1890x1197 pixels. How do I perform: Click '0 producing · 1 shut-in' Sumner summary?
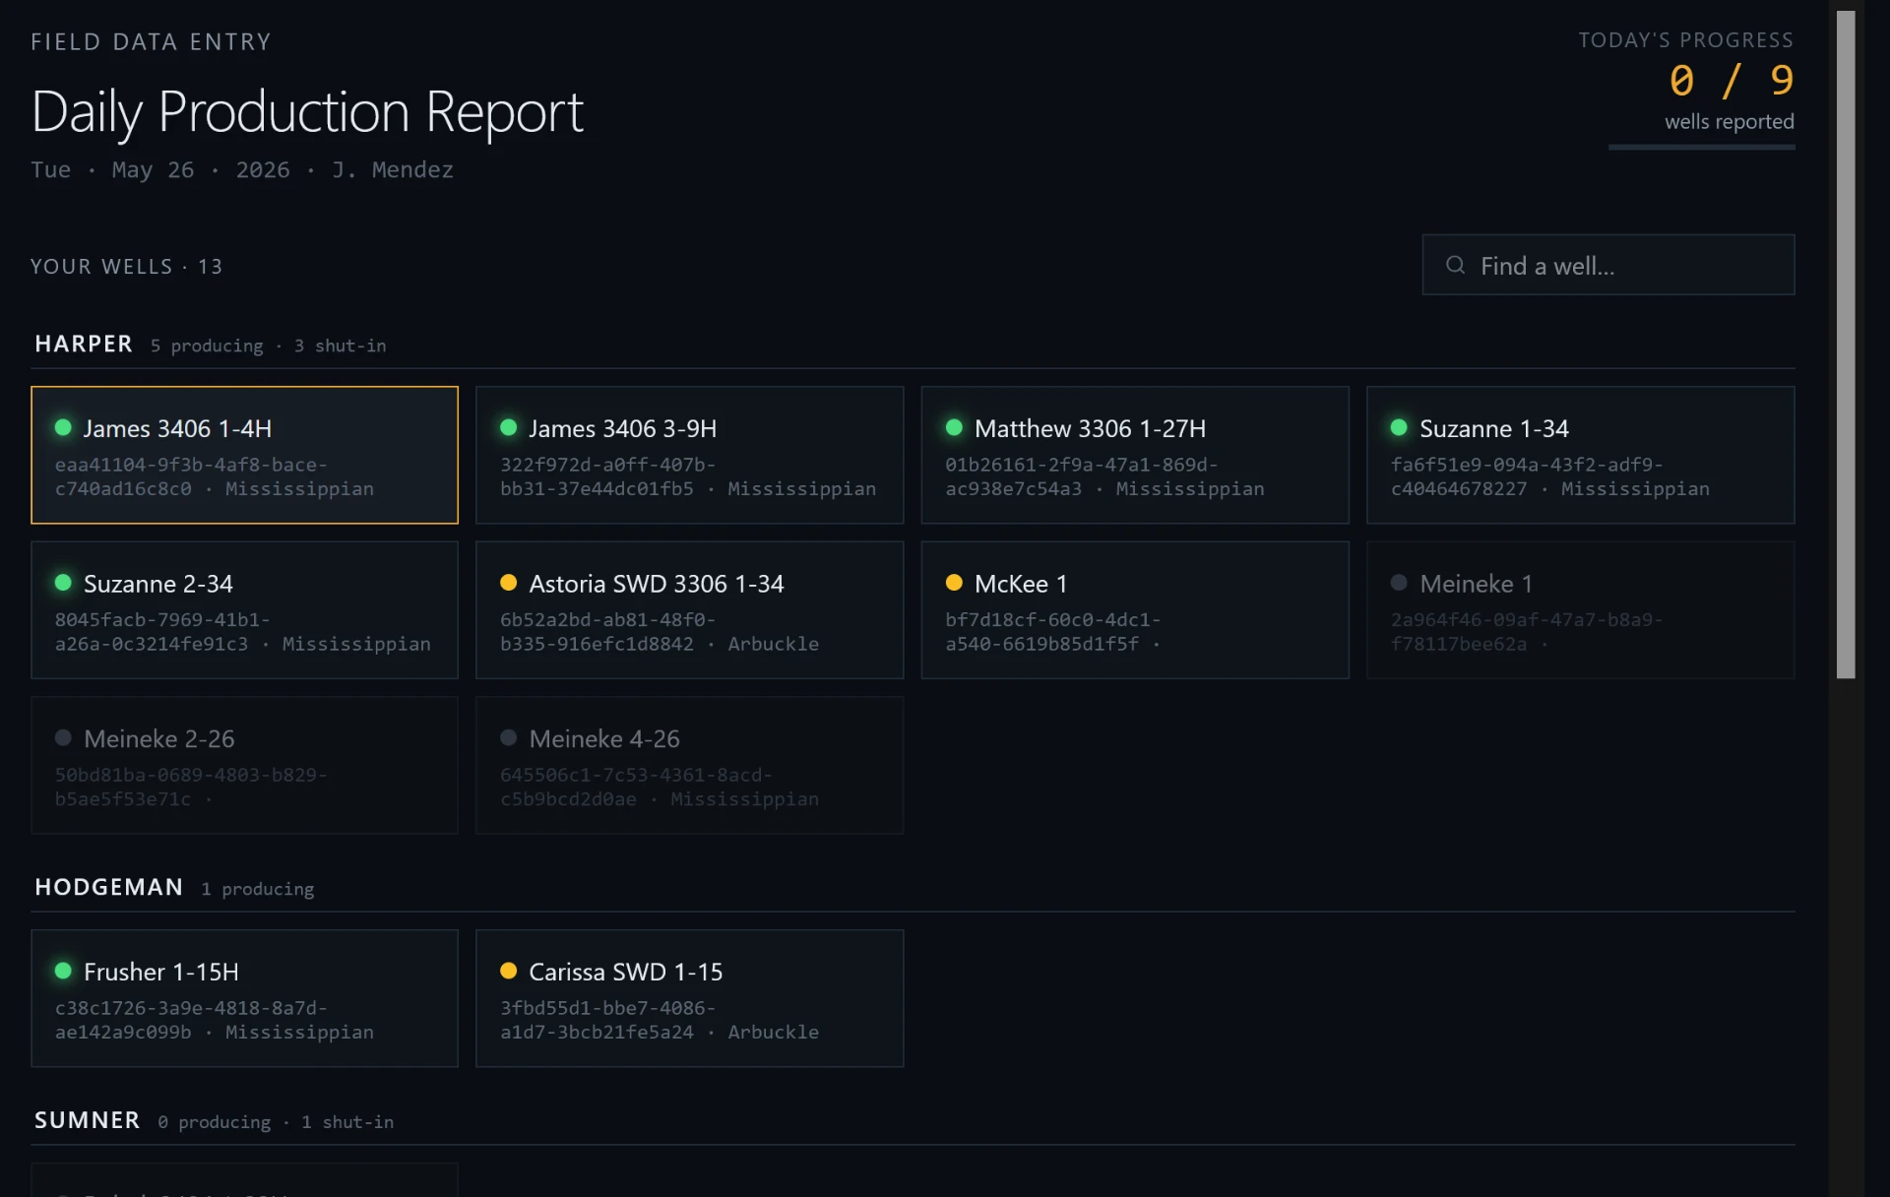pos(276,1122)
